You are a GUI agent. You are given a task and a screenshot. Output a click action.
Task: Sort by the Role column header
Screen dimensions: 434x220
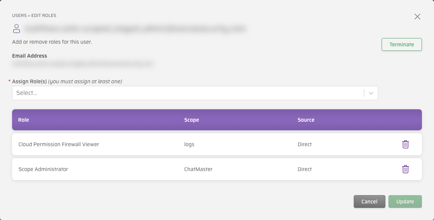click(x=23, y=120)
